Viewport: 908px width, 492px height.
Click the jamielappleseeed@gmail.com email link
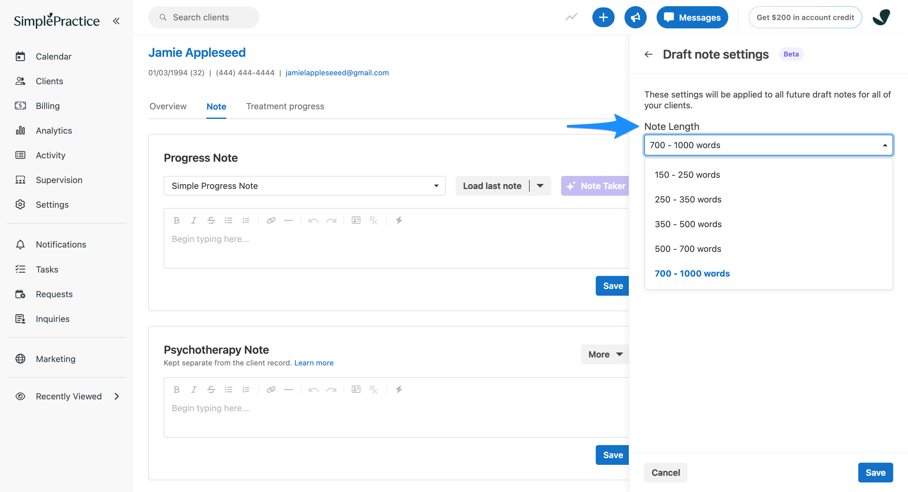point(337,73)
